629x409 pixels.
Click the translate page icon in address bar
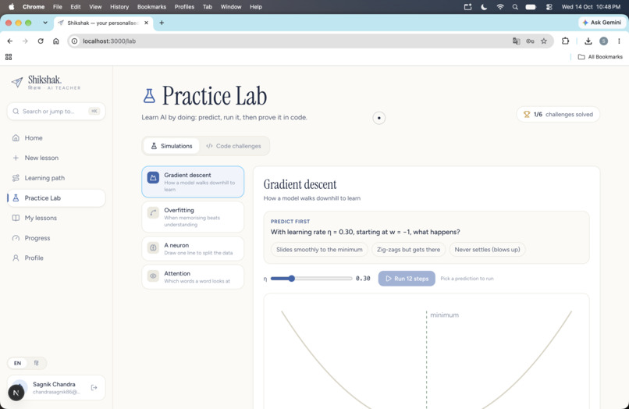517,41
